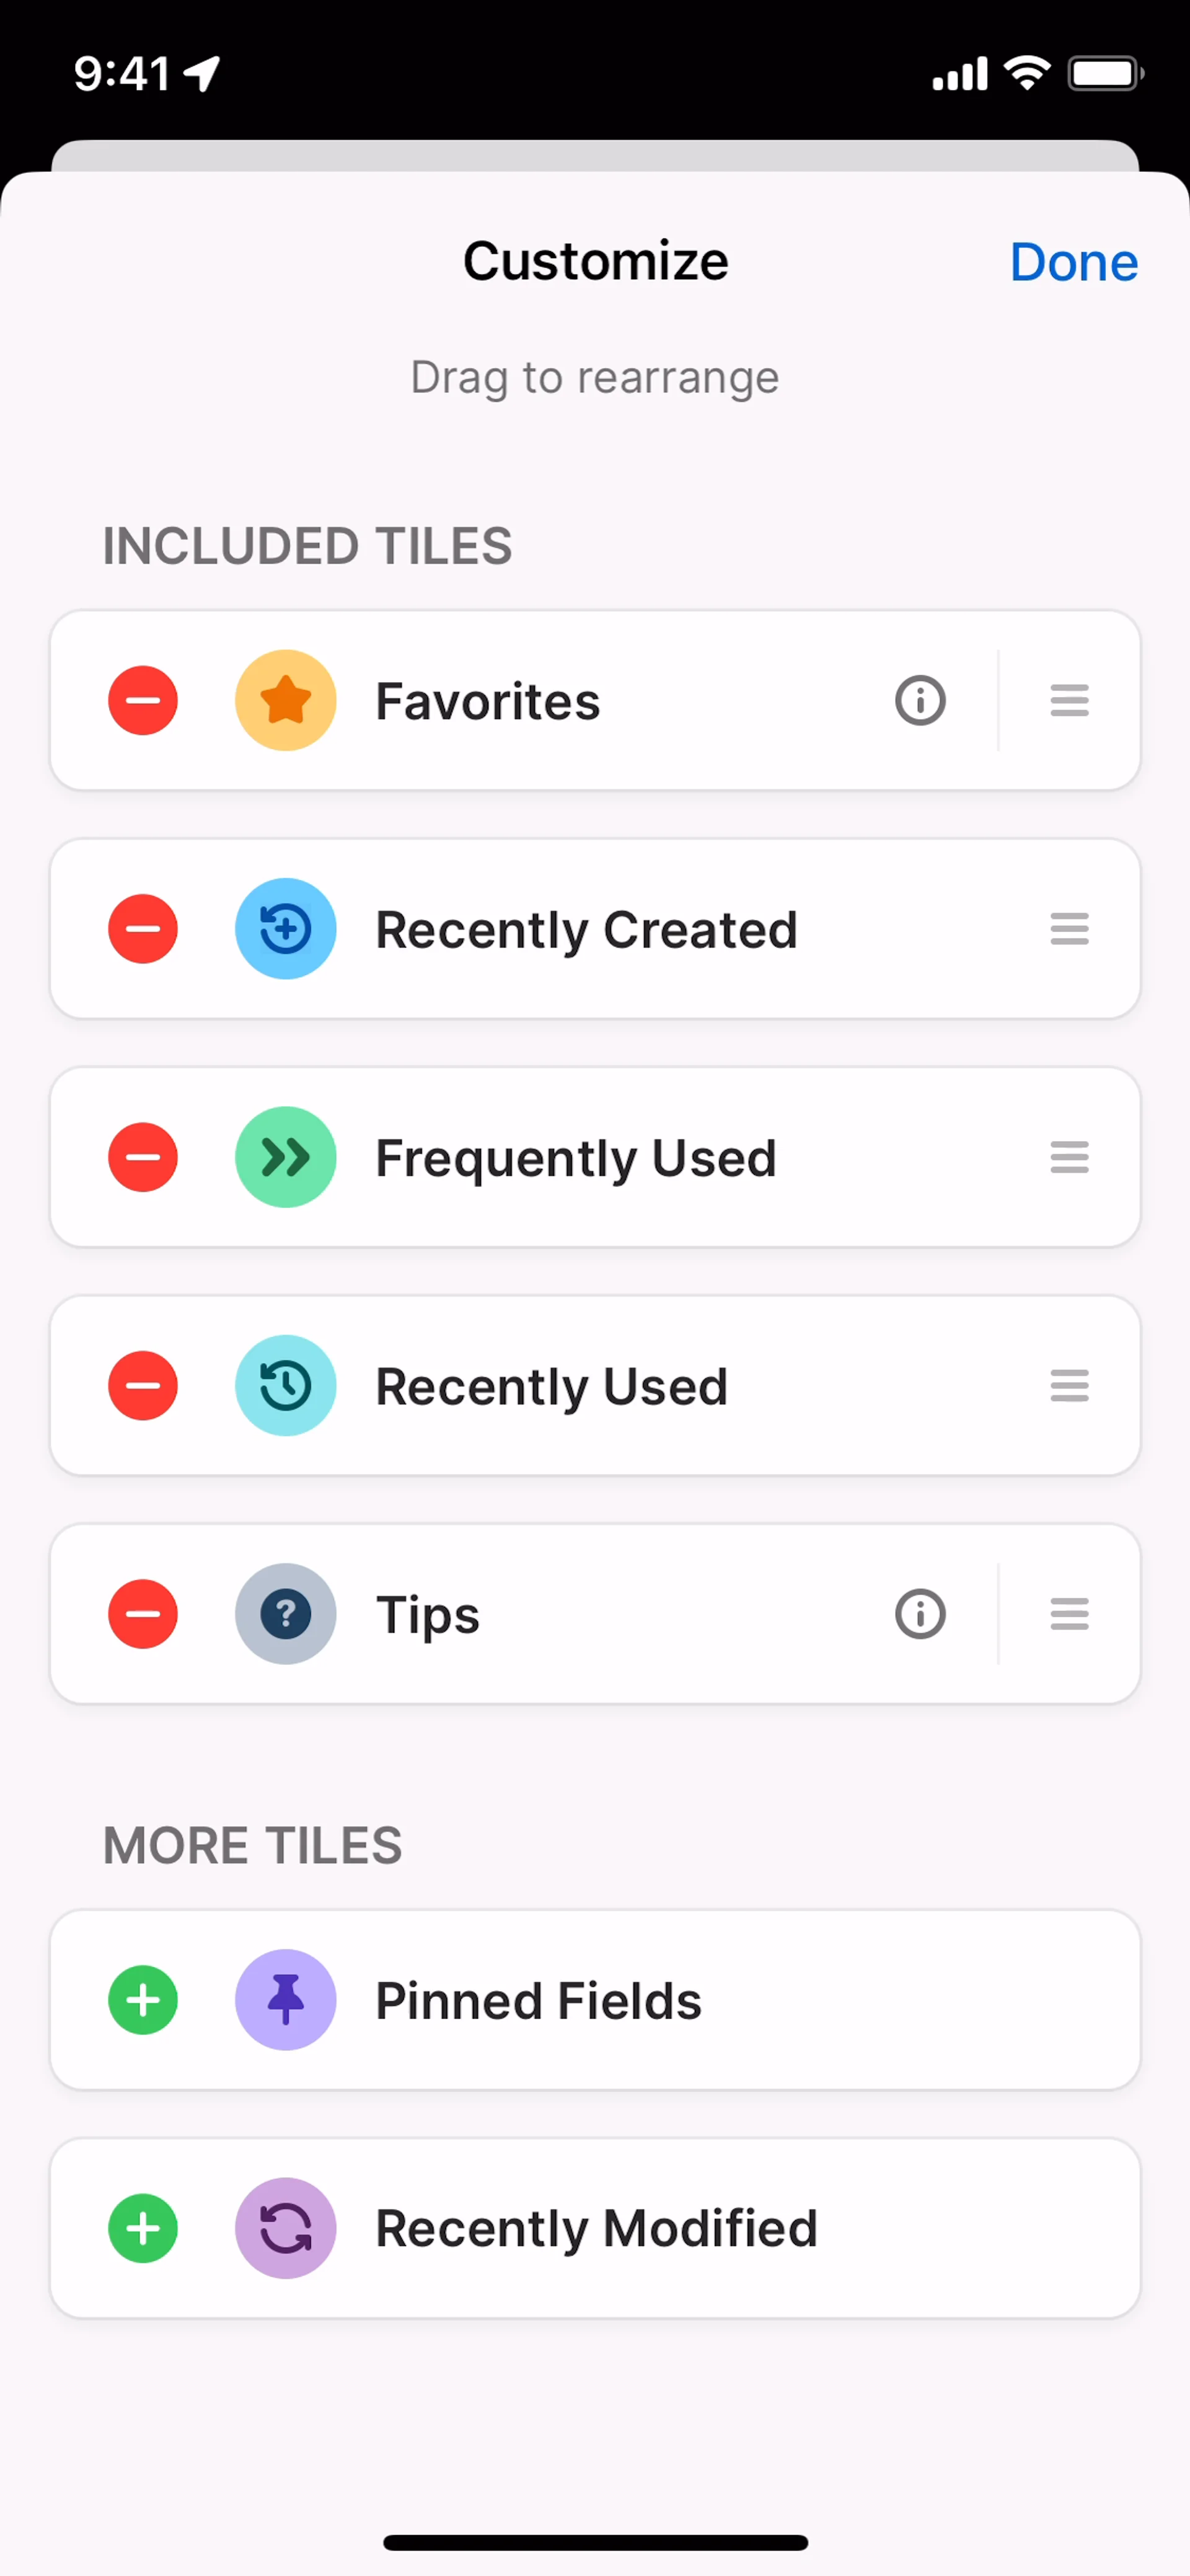Viewport: 1190px width, 2576px height.
Task: Add the Recently Modified tile
Action: click(143, 2228)
